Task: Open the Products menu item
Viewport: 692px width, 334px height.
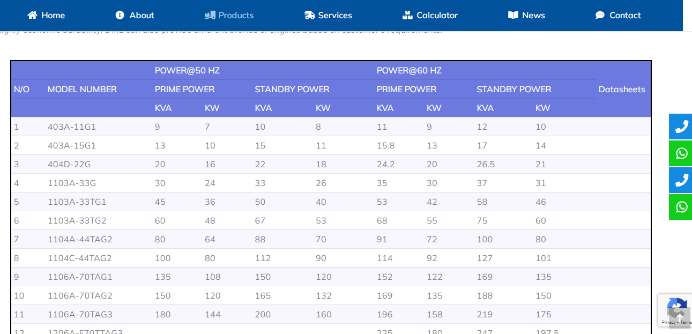Action: (x=229, y=15)
